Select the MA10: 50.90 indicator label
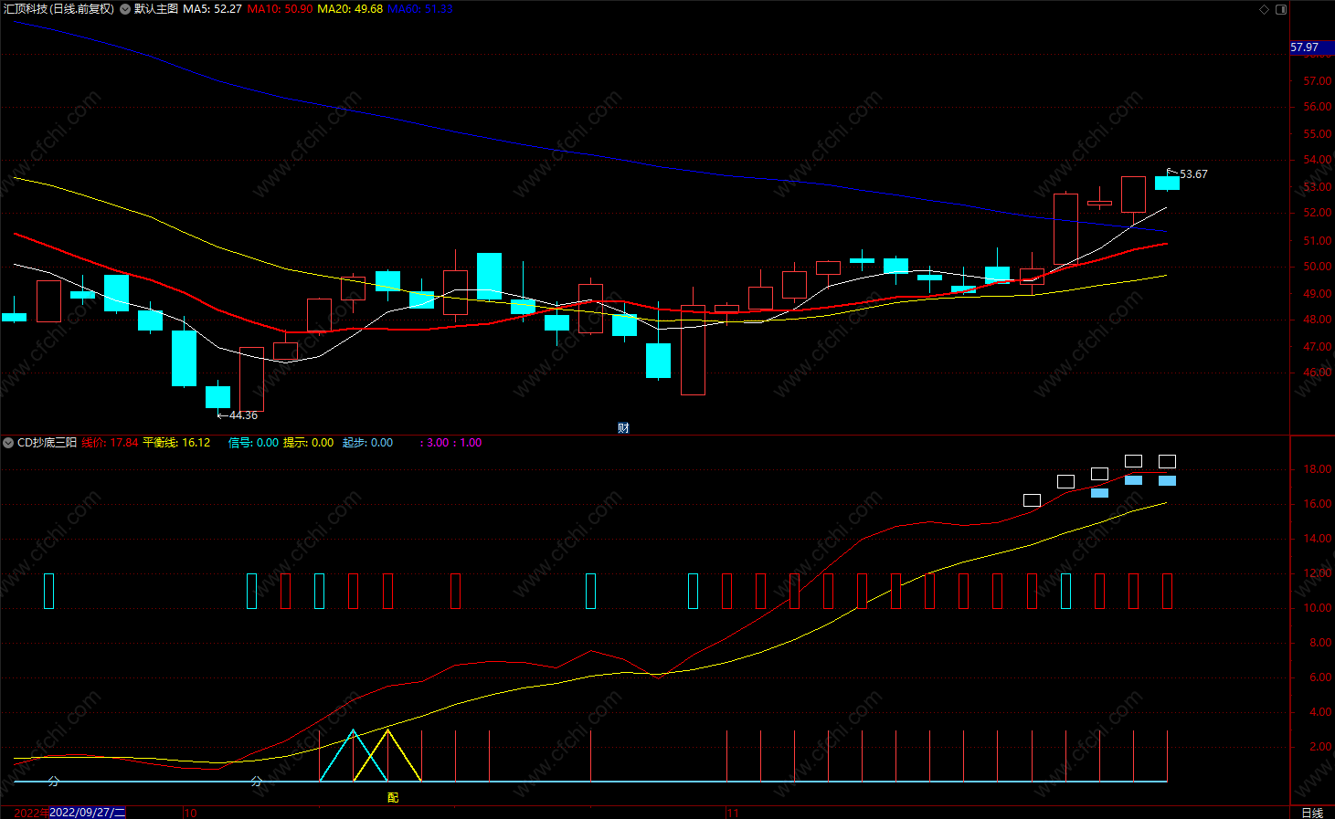The width and height of the screenshot is (1335, 819). pos(280,9)
